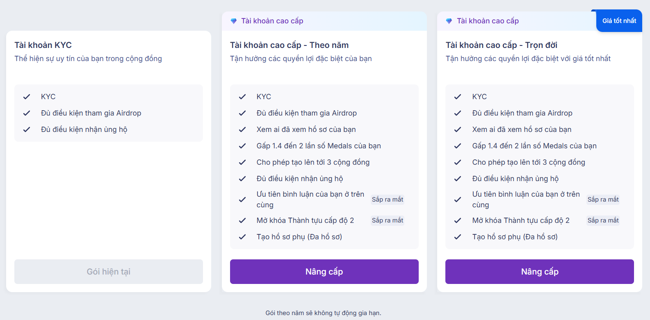Click the 'Giá tốt nhất' badge
Viewport: 650px width, 320px height.
[x=619, y=21]
